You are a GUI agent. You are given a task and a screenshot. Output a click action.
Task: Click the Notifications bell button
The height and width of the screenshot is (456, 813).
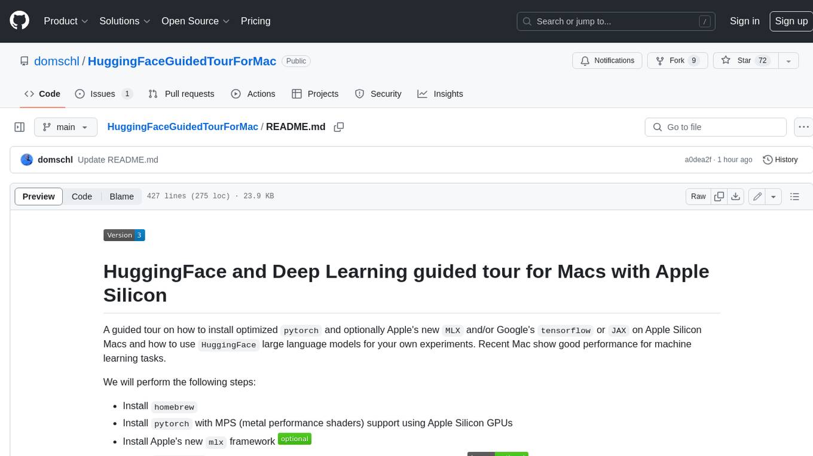(x=607, y=61)
